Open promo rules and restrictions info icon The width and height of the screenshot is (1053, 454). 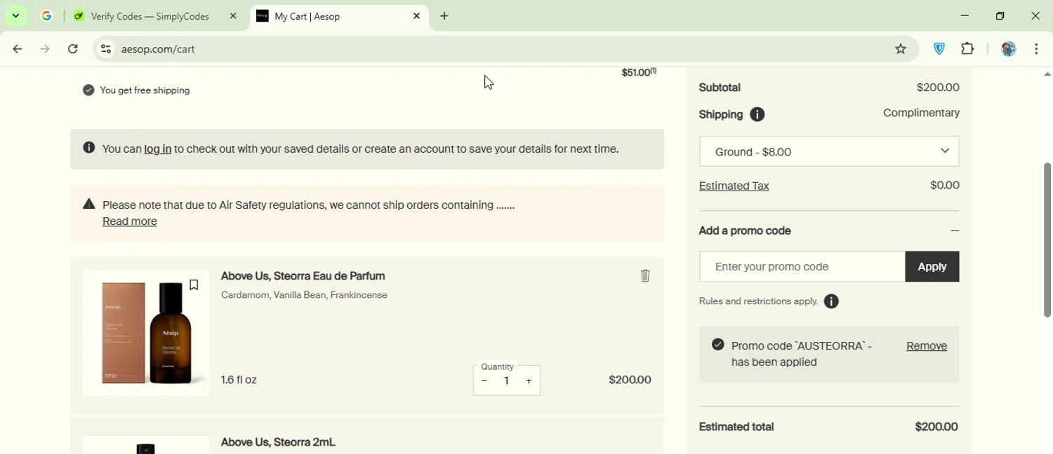tap(831, 302)
